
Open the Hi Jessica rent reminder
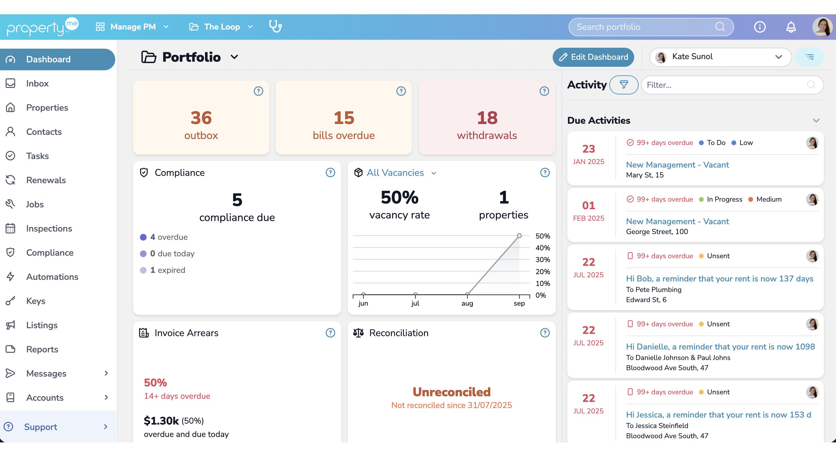719,414
